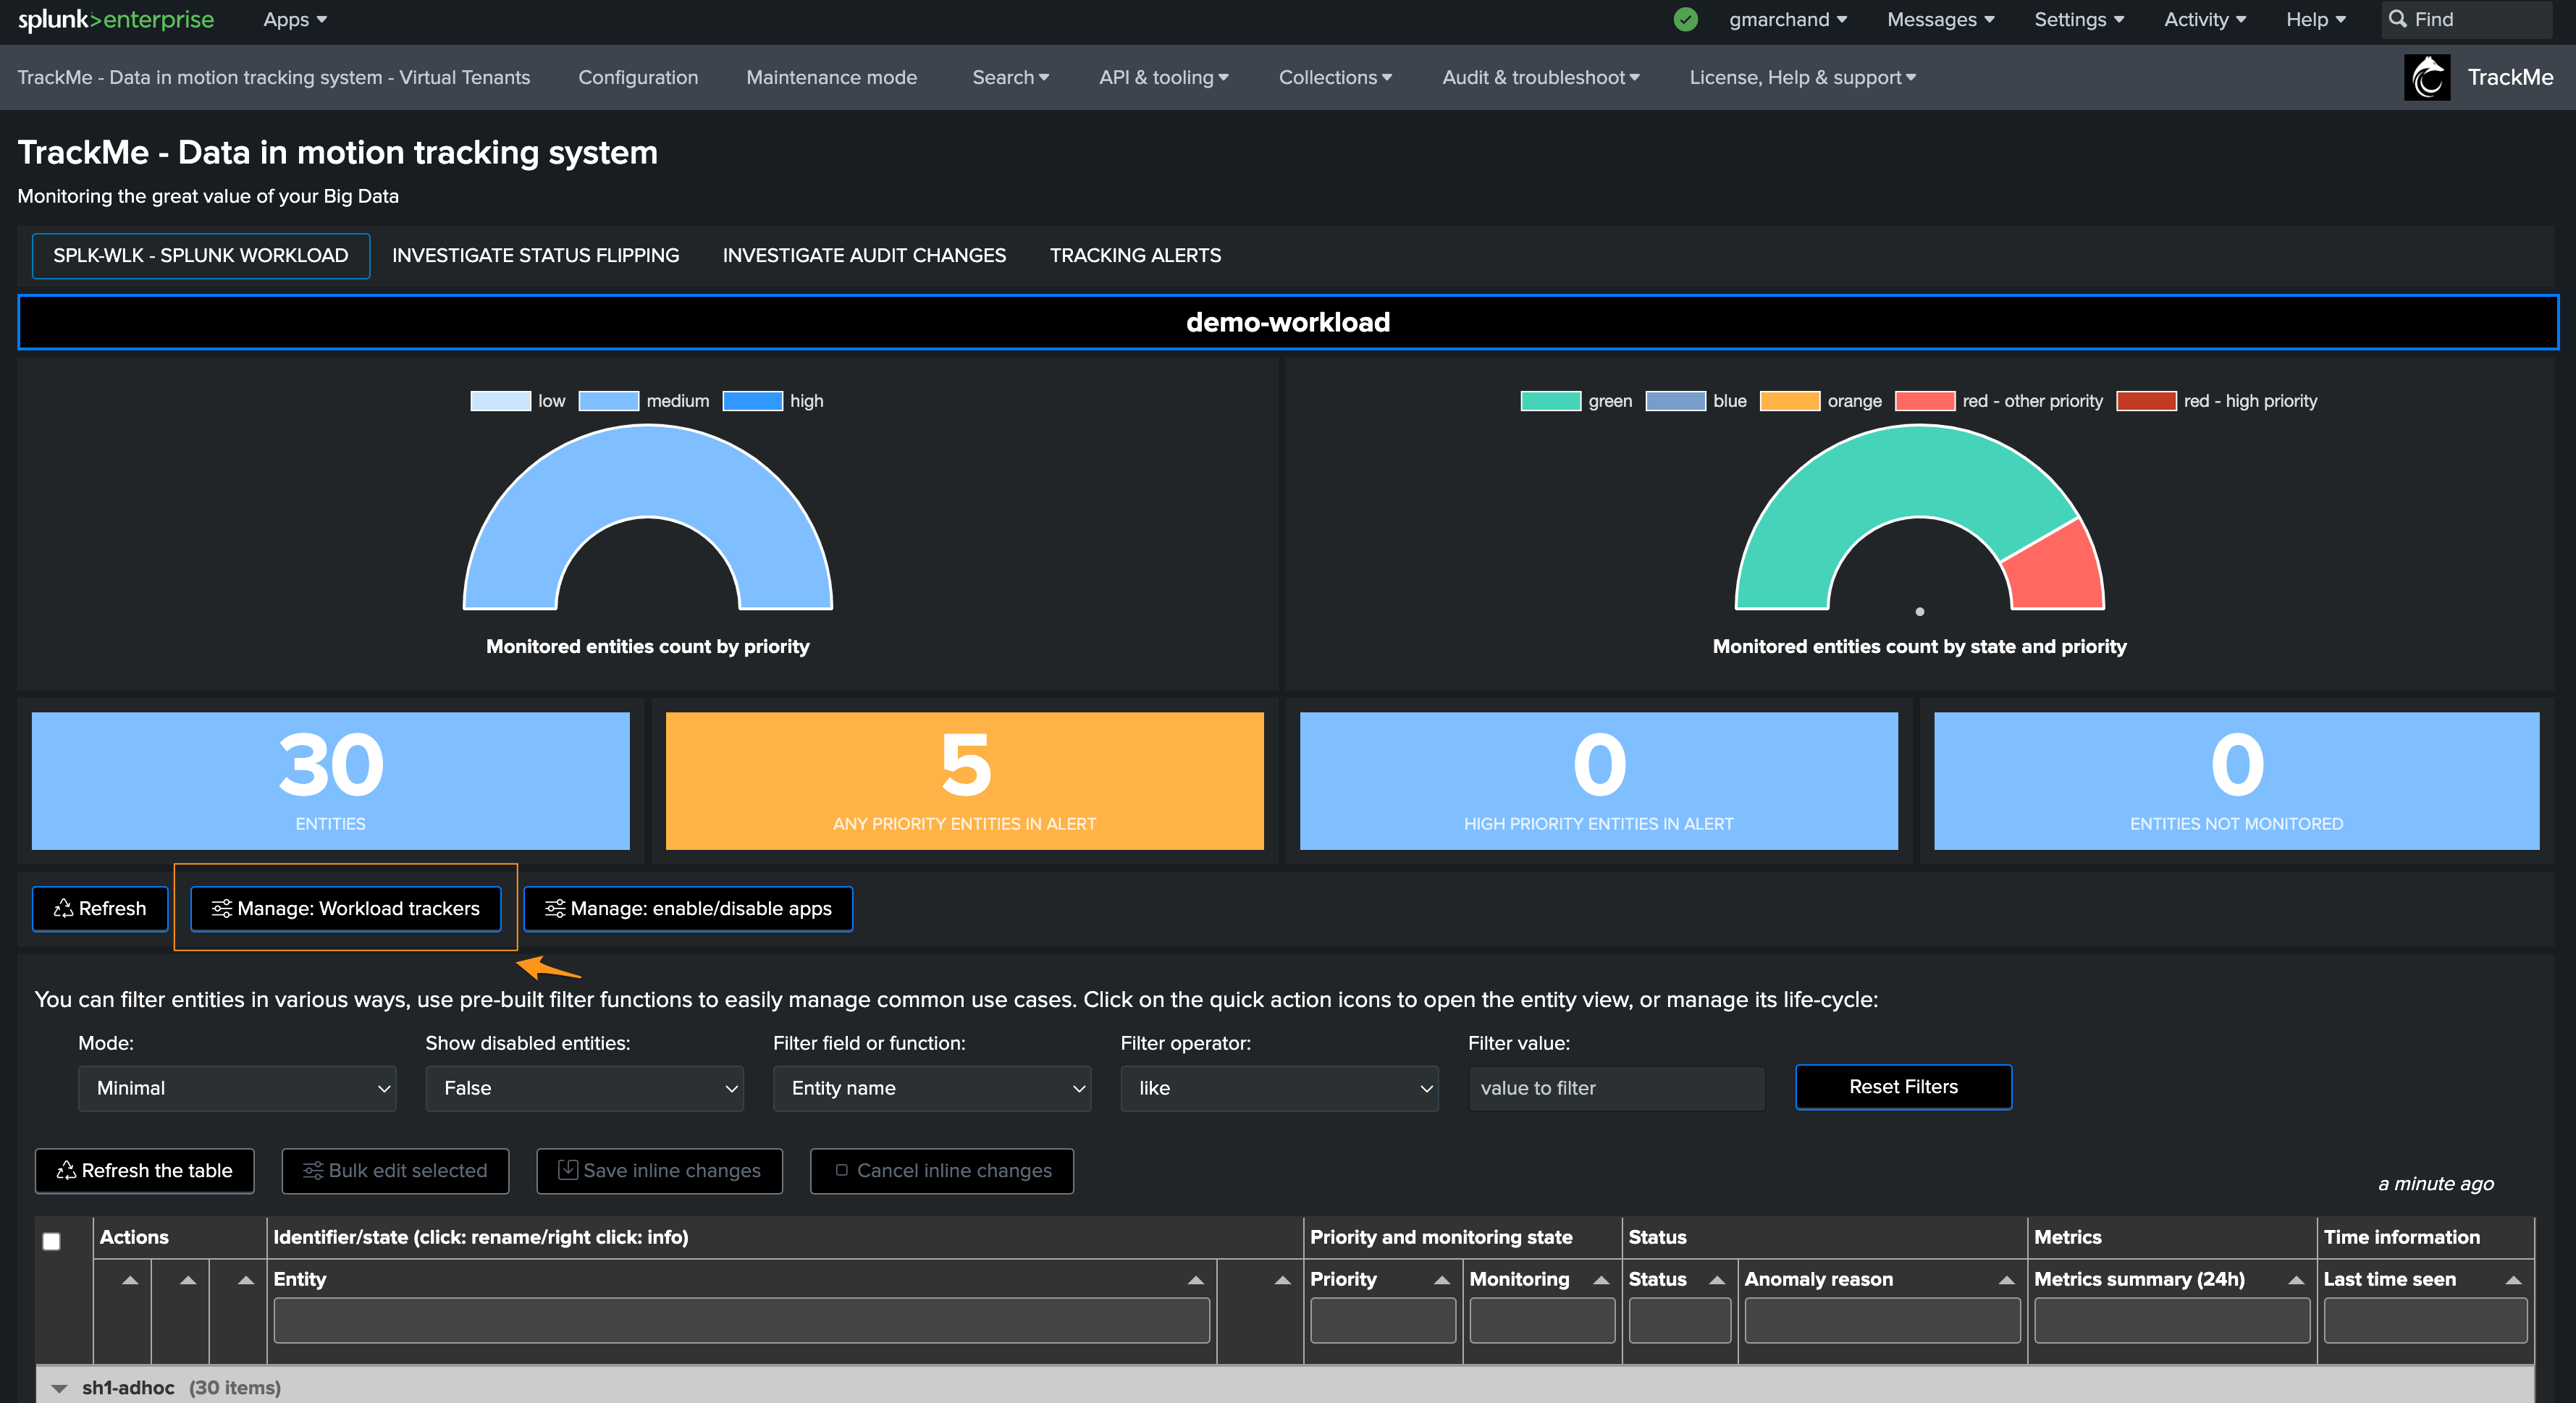2576x1403 pixels.
Task: Sort by Last time seen arrow
Action: 2512,1279
